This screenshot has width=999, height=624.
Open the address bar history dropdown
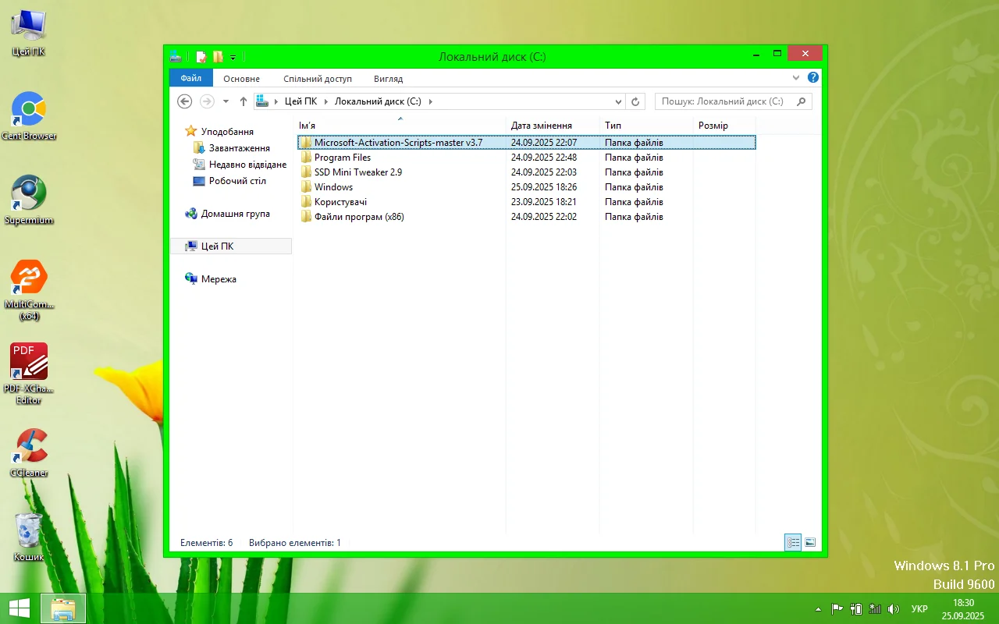[x=618, y=101]
